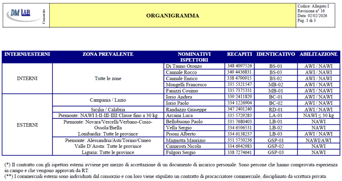Select the INTERNI/ESTERNI column header
342x181 pixels.
27,54
